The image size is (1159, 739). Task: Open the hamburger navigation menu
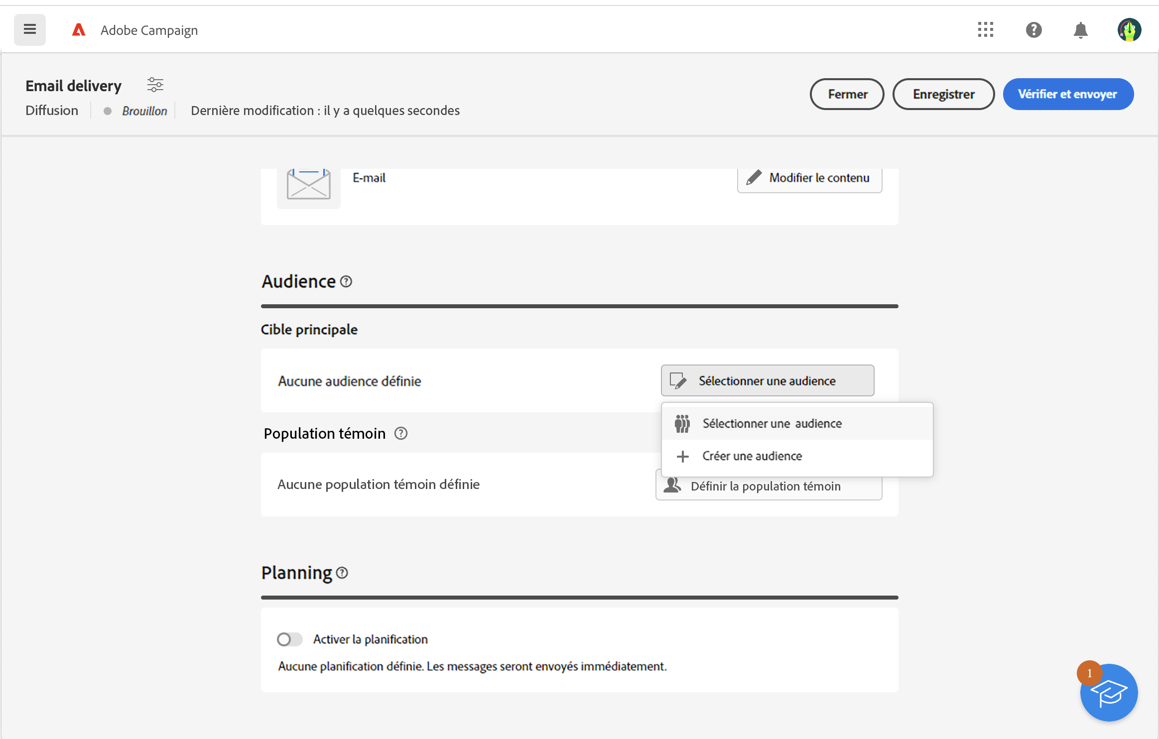pyautogui.click(x=30, y=30)
